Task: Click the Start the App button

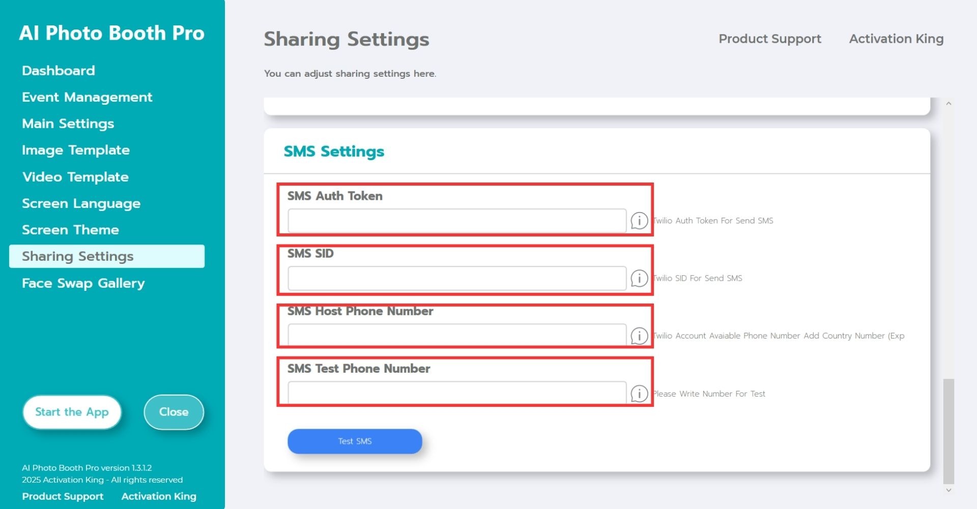Action: coord(72,412)
